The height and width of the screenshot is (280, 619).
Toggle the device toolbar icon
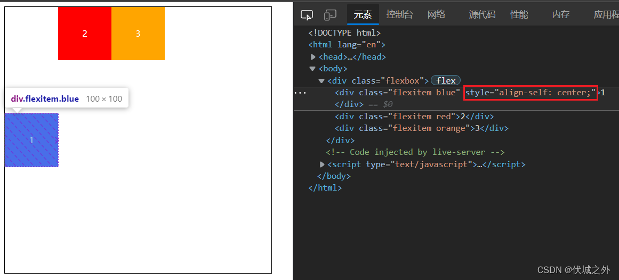coord(329,15)
